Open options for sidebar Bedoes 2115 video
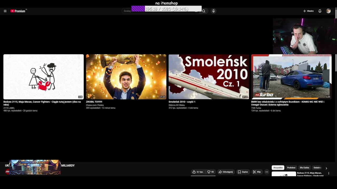 (x=329, y=173)
